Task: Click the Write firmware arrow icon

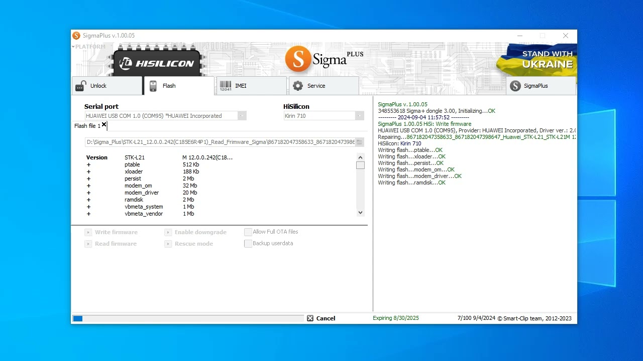Action: 88,232
